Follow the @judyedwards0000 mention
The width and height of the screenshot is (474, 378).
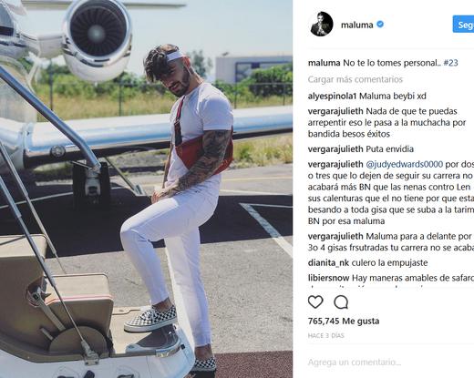(x=405, y=164)
